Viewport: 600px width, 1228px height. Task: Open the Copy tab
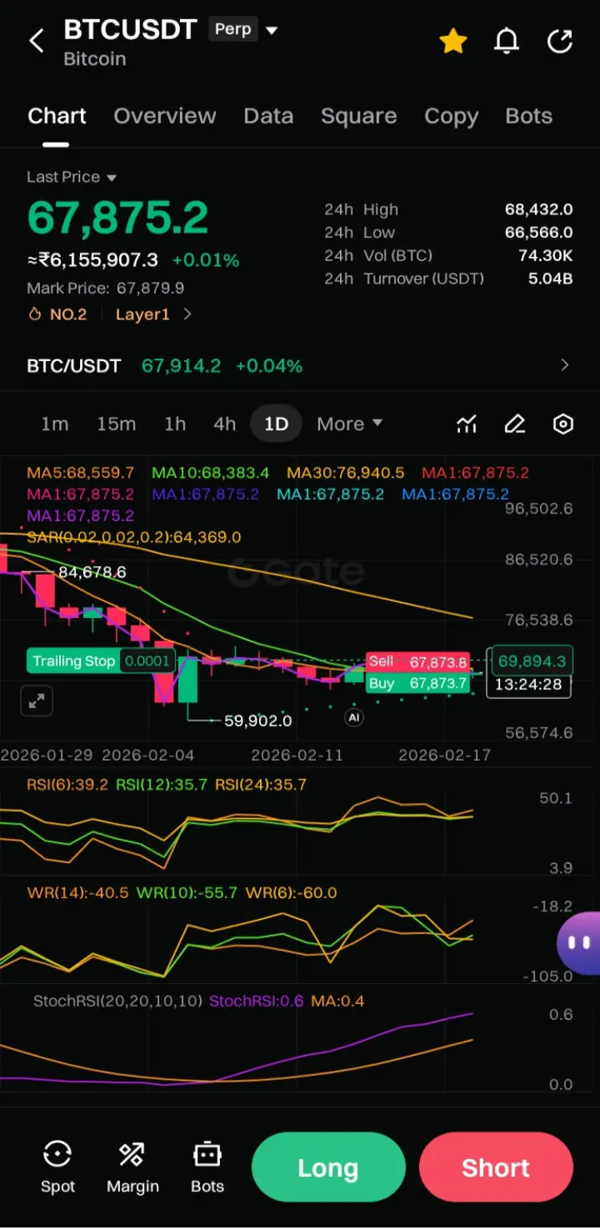[x=451, y=116]
